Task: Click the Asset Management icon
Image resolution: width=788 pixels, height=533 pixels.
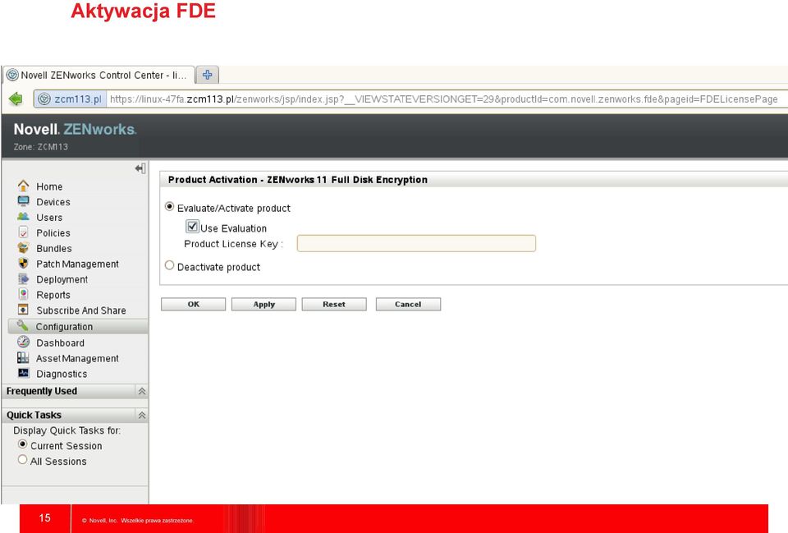Action: coord(23,357)
